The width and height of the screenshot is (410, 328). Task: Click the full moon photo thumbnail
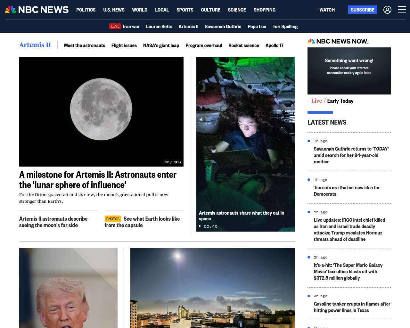coord(101,111)
